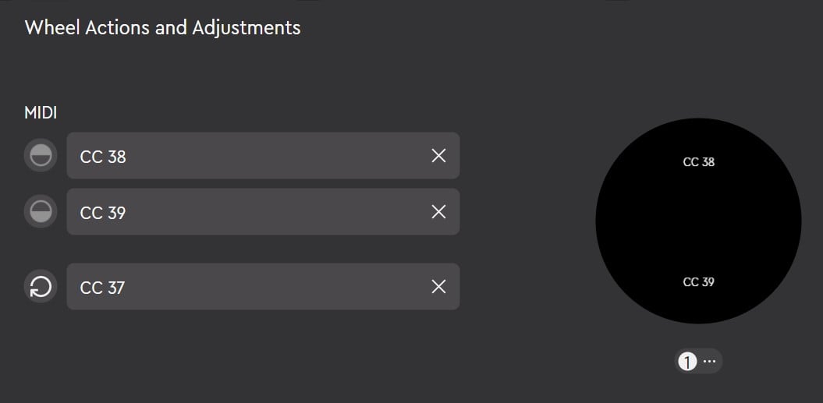Open the three-dot options below the wheel
Viewport: 823px width, 403px height.
[x=709, y=361]
